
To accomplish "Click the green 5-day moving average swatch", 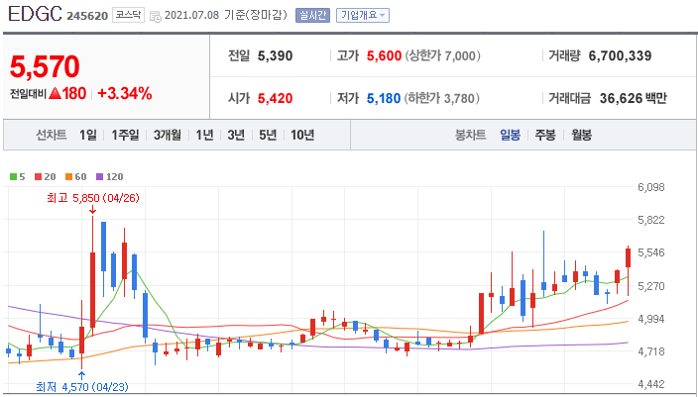I will pyautogui.click(x=13, y=177).
